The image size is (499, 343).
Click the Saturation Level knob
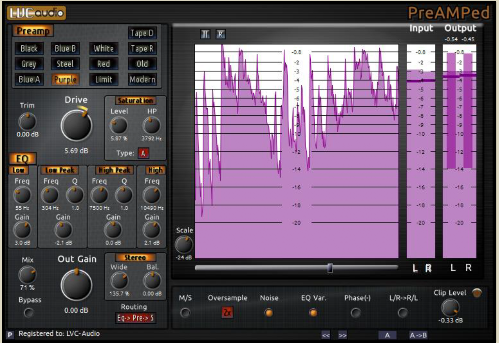[x=118, y=126]
